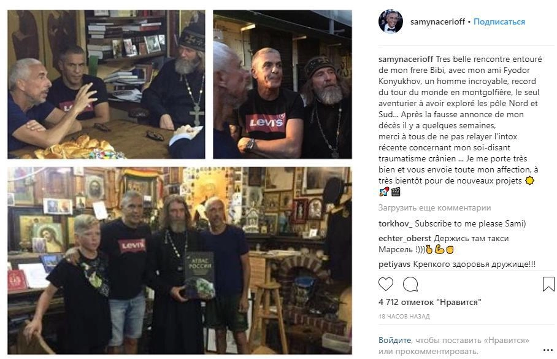Expand Загрузить еще комментарии
The width and height of the screenshot is (557, 359).
pos(434,208)
